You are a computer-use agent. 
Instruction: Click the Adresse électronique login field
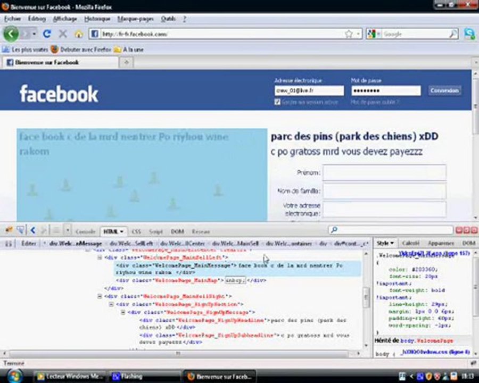[309, 91]
